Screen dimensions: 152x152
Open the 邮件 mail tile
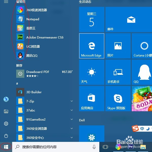tap(129, 20)
